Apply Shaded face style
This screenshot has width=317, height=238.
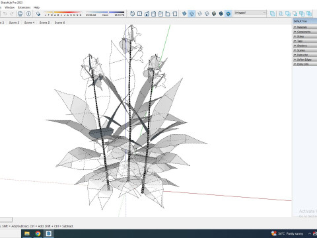click(214, 14)
